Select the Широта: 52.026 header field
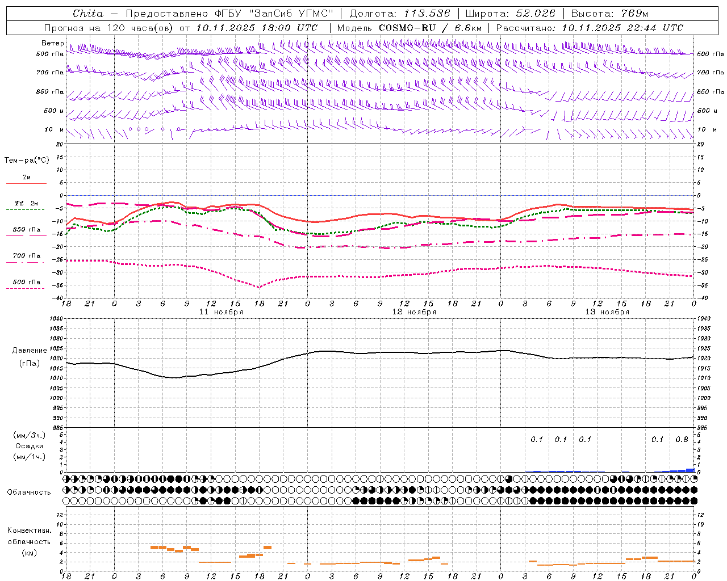This screenshot has height=581, width=727. tap(510, 14)
